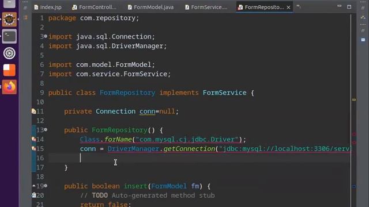Viewport: 369px width, 207px height.
Task: Click the TODO task marker on line 20
Action: click(34, 195)
